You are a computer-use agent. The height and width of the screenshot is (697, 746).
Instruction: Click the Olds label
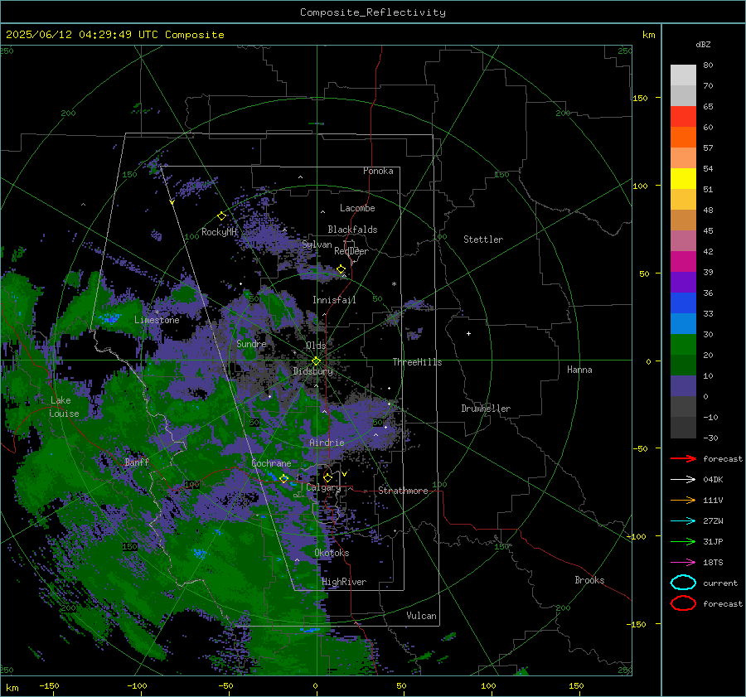pos(316,346)
